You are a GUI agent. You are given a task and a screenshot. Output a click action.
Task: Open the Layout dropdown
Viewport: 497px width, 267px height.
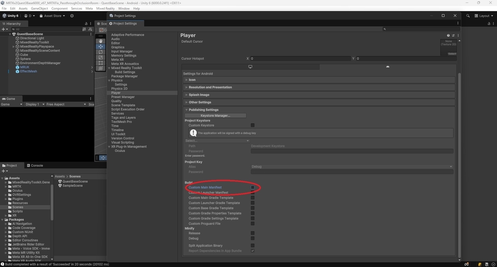coord(485,16)
